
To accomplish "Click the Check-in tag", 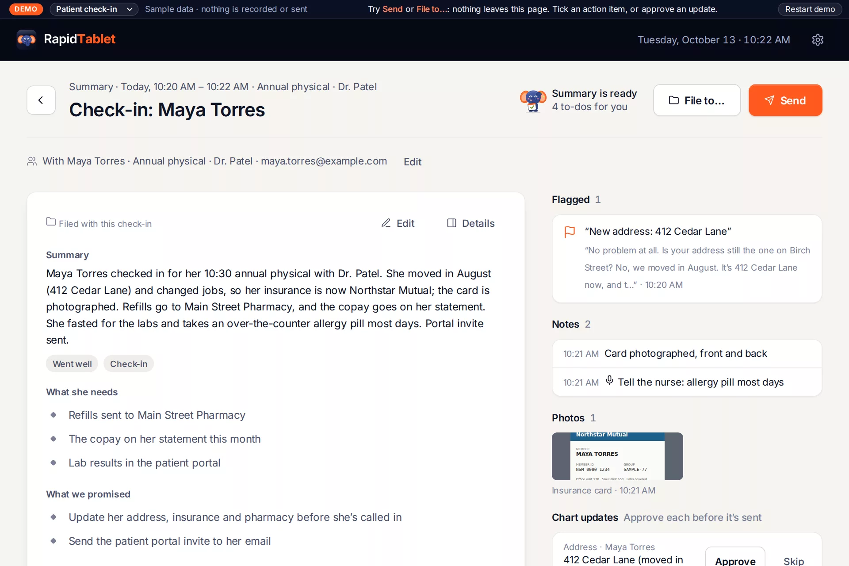I will [129, 364].
